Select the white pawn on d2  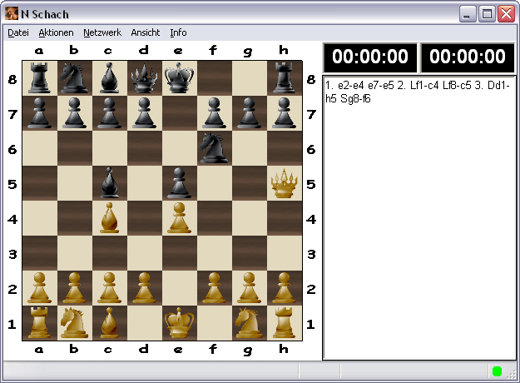tap(144, 288)
